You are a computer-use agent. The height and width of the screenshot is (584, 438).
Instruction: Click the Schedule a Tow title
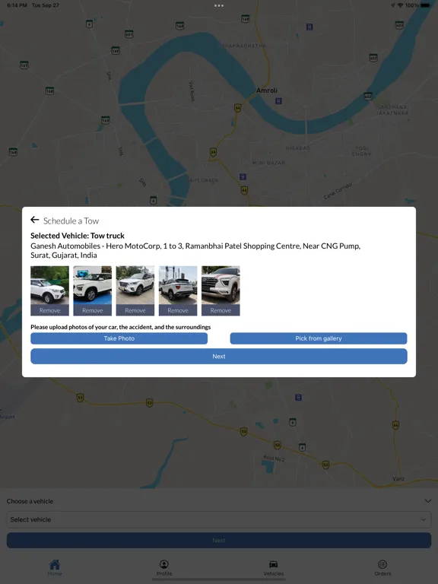(x=71, y=221)
